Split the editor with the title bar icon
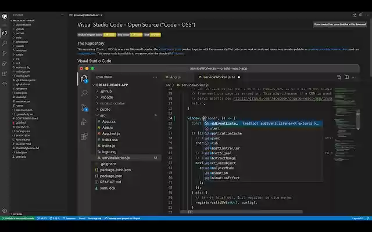The height and width of the screenshot is (232, 372). 360,15
